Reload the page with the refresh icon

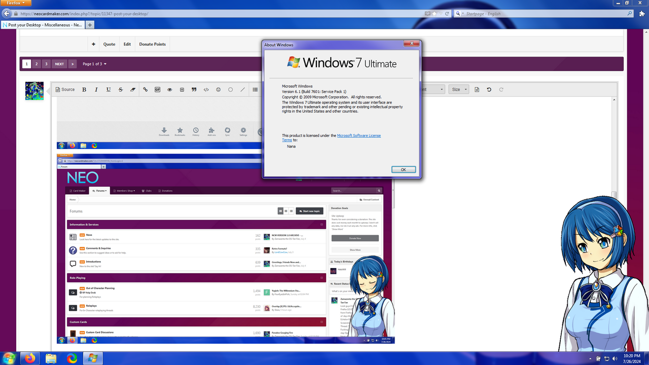pos(447,14)
